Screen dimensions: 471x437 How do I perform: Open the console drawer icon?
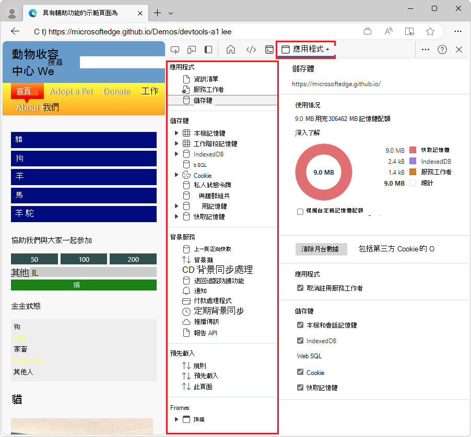269,50
